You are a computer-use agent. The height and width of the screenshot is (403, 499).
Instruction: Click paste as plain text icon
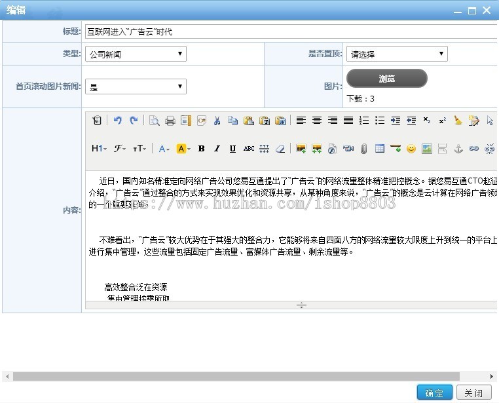pos(265,121)
